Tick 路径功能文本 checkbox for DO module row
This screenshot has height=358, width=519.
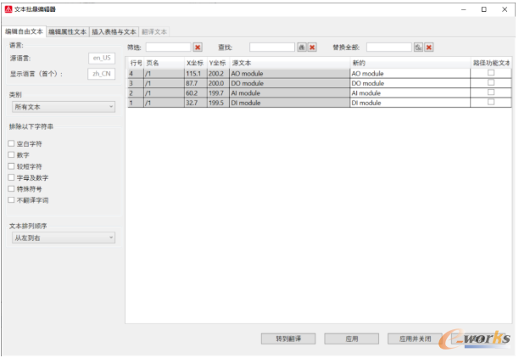tap(491, 82)
